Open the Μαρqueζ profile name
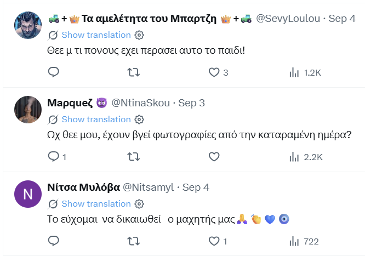This screenshot has height=256, width=365. tap(70, 103)
